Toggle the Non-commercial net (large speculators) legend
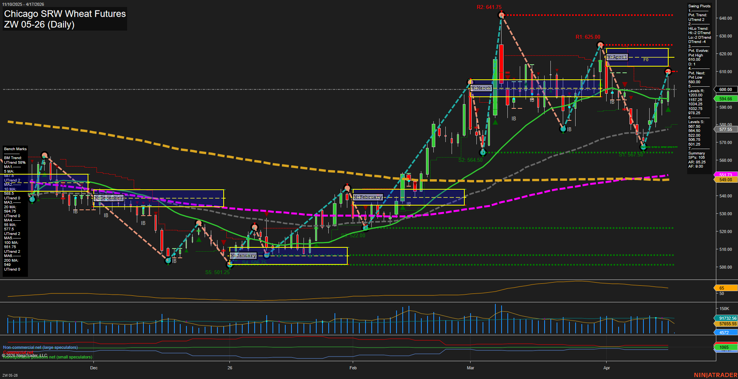 [40, 347]
